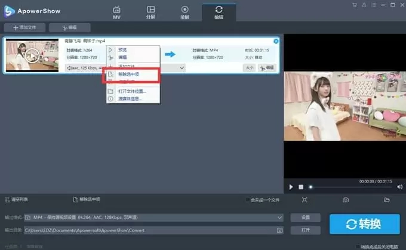Image resolution: width=406 pixels, height=250 pixels.
Task: Stop playback with the stop button
Action: (301, 187)
